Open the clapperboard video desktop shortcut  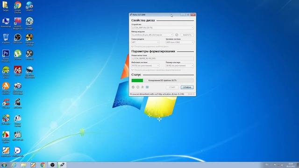(18, 104)
